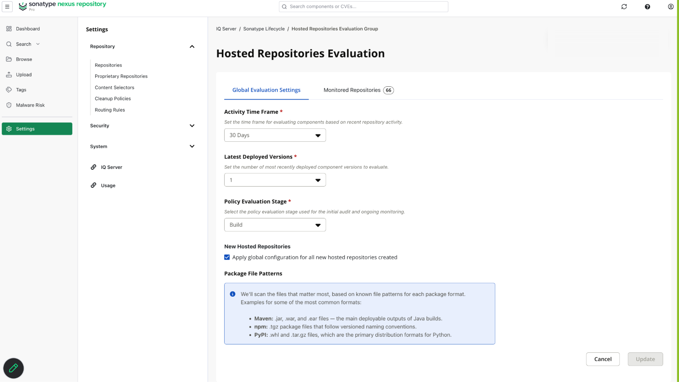The width and height of the screenshot is (679, 382).
Task: Click the refresh icon in header
Action: (x=624, y=6)
